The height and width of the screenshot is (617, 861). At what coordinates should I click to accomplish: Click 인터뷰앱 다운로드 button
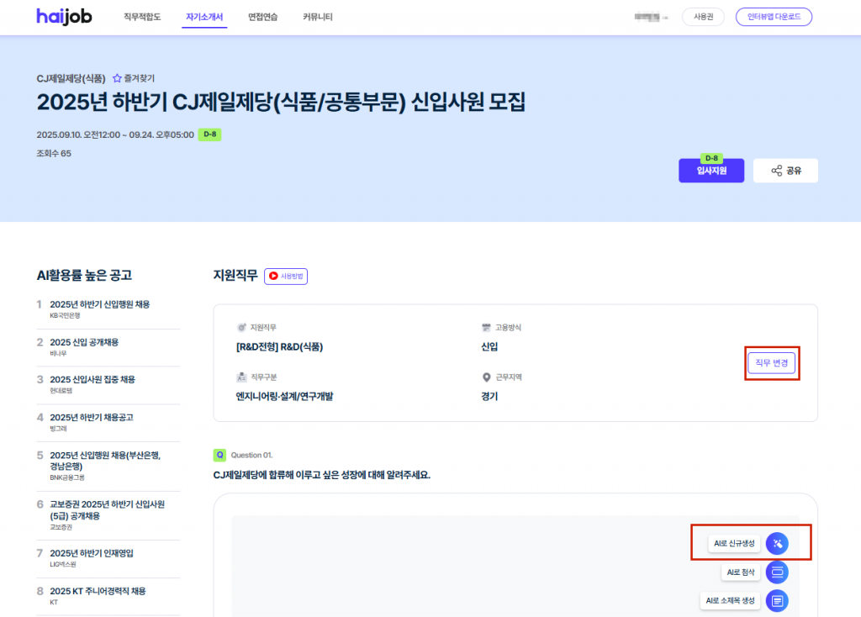774,17
